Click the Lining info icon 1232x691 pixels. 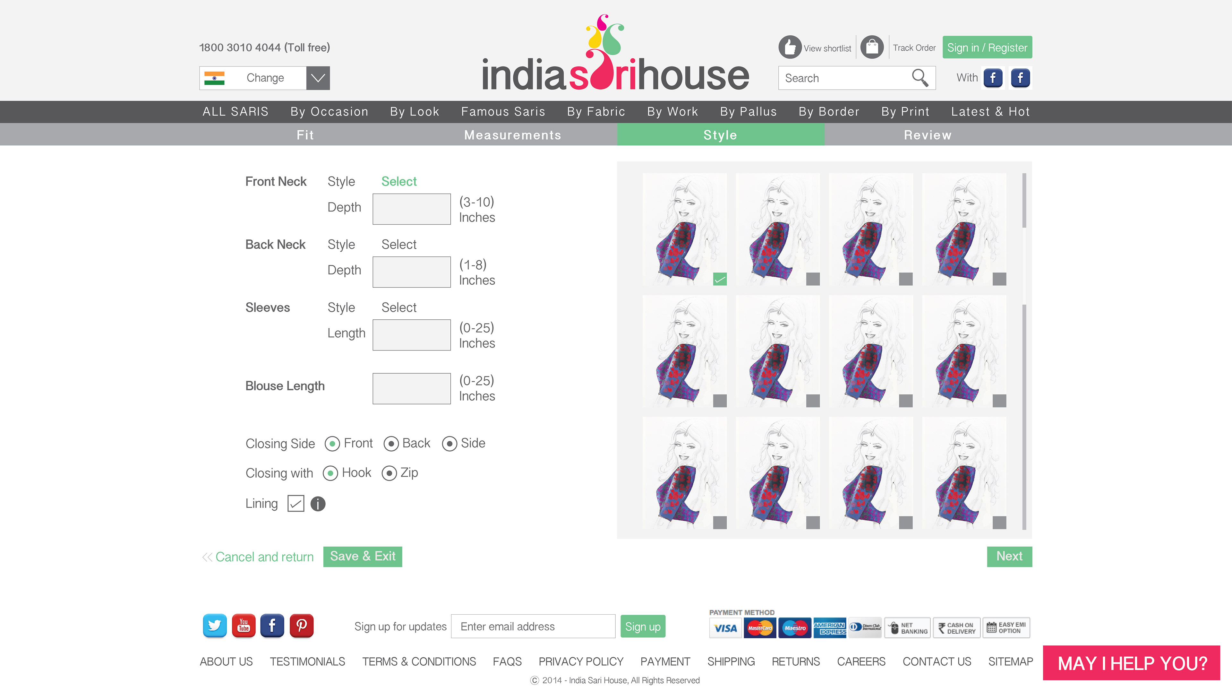[318, 504]
